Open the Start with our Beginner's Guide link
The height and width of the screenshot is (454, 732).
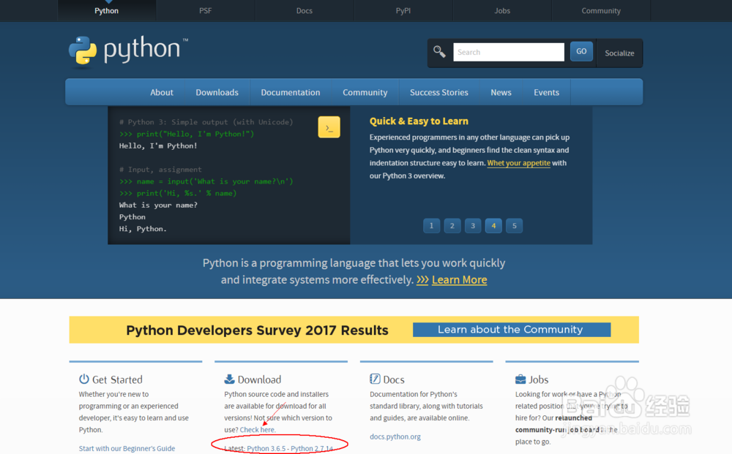click(127, 448)
